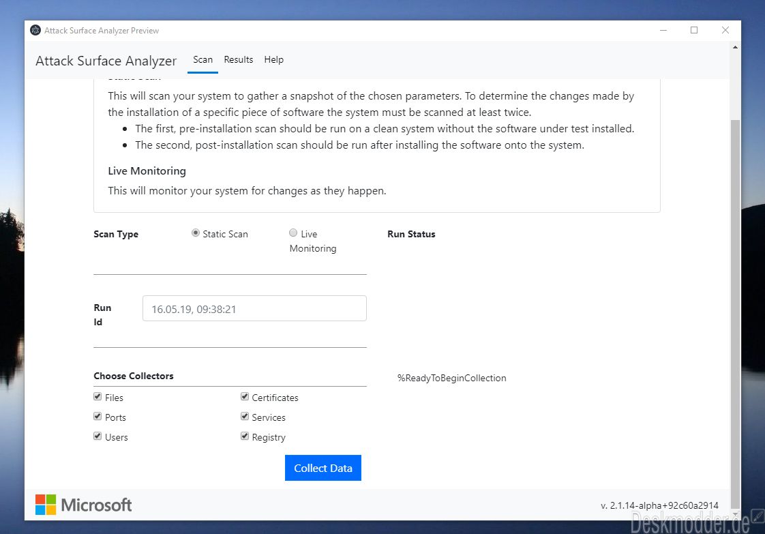The image size is (765, 534).
Task: Click the bullet starting 'The first, pre-installation scan'
Action: pos(385,129)
